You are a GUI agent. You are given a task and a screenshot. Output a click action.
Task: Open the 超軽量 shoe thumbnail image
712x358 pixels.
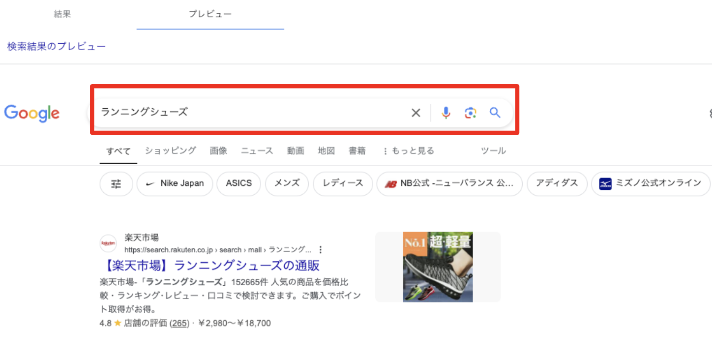coord(438,267)
